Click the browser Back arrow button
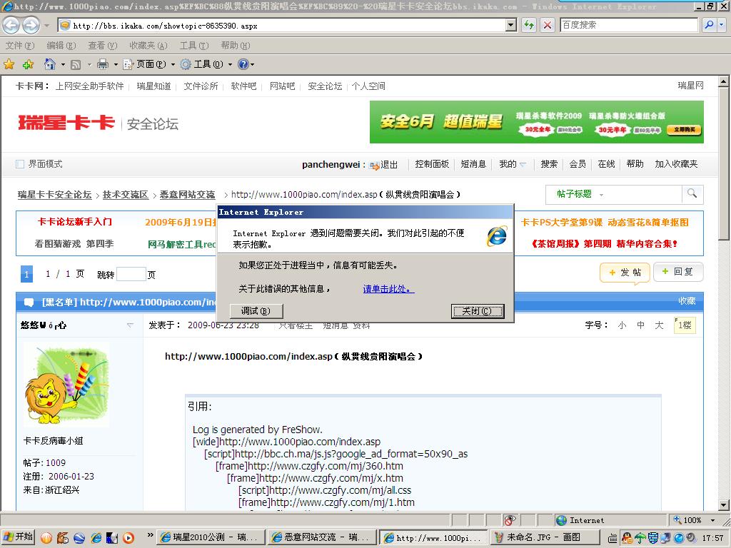This screenshot has height=548, width=731. click(x=11, y=25)
